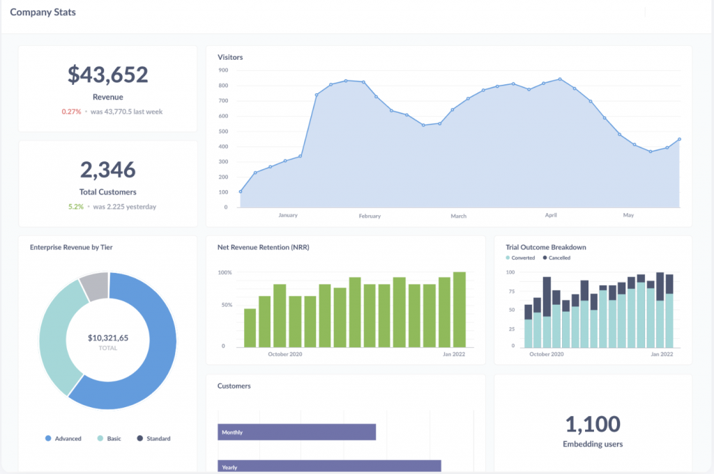Select the Monthly customers bar

(x=296, y=432)
